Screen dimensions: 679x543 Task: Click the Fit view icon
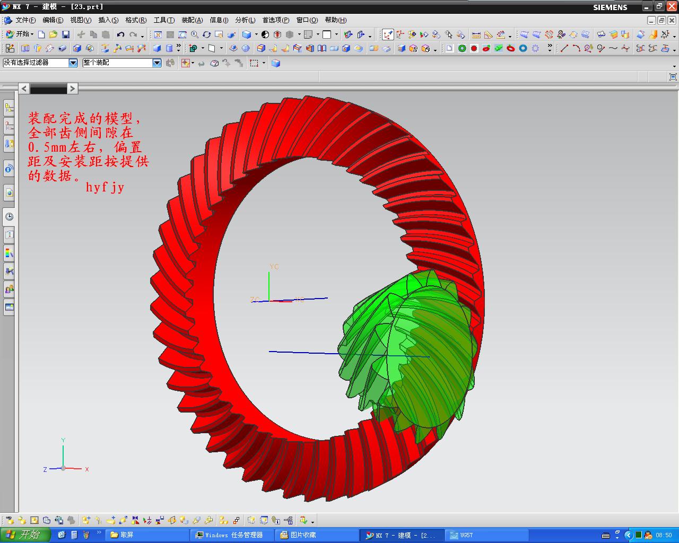click(158, 34)
